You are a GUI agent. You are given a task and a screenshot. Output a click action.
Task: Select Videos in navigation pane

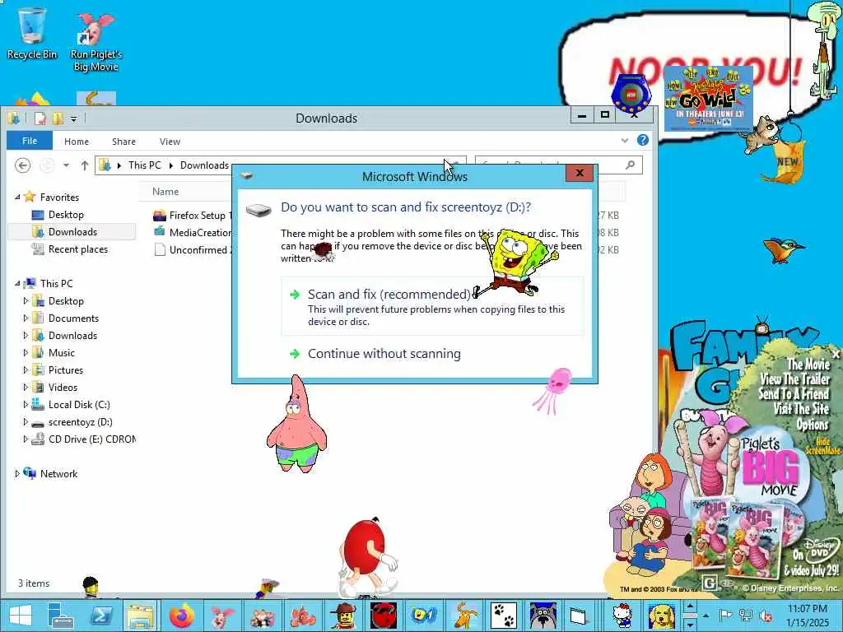pos(63,388)
